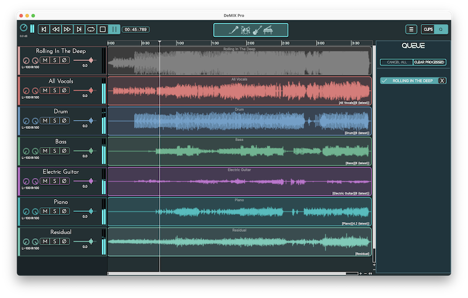
Task: Click the horizontal timeline scrollbar
Action: point(233,273)
